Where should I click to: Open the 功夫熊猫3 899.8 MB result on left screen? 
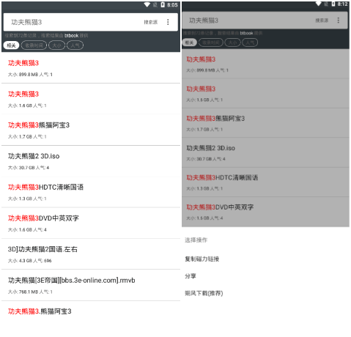pyautogui.click(x=91, y=68)
